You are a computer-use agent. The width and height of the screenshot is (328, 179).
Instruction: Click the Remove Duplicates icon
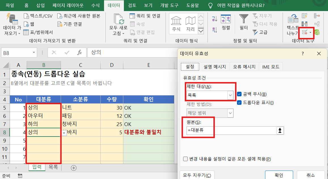click(x=304, y=24)
